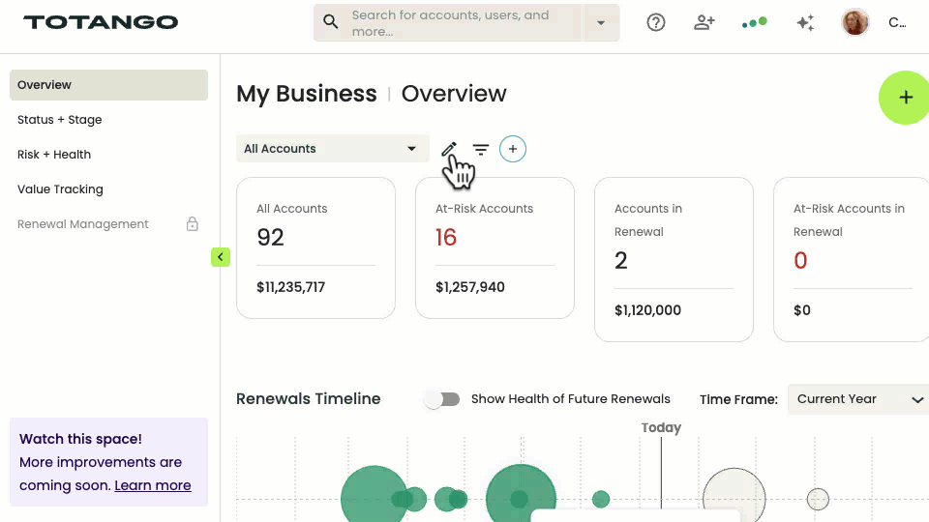Select Renewal Management sidebar item

83,224
